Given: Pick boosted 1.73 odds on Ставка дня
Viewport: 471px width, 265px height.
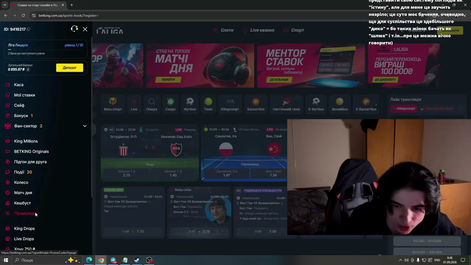Looking at the screenshot, I should [133, 232].
